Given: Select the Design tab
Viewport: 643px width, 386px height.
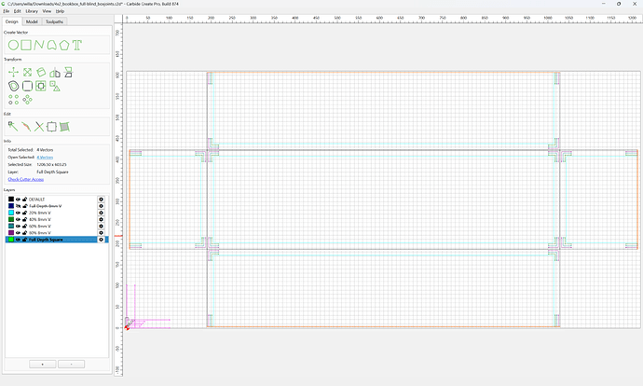Looking at the screenshot, I should pyautogui.click(x=11, y=21).
